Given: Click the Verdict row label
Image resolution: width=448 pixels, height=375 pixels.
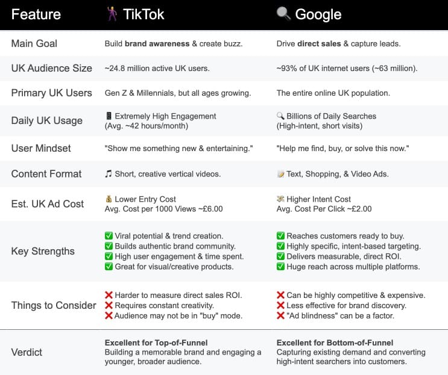Looking at the screenshot, I should click(x=28, y=352).
